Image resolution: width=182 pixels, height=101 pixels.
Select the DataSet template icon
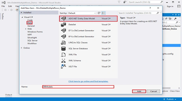[x=63, y=25]
